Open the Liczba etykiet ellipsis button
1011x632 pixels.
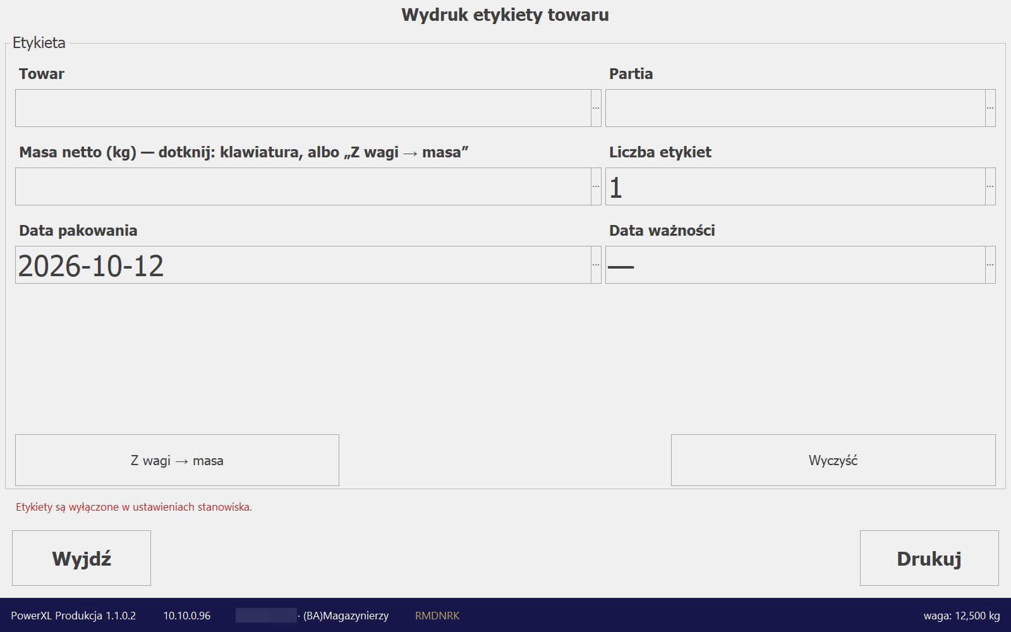tap(990, 186)
